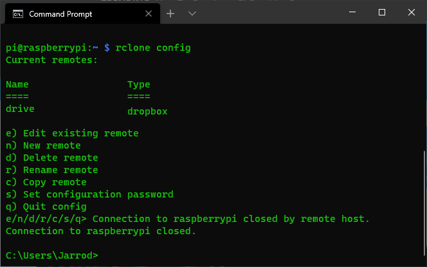Close the Command Prompt tab
427x267 pixels.
(149, 14)
